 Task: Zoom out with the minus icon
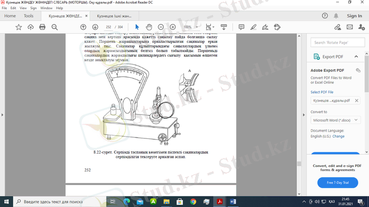point(160,27)
